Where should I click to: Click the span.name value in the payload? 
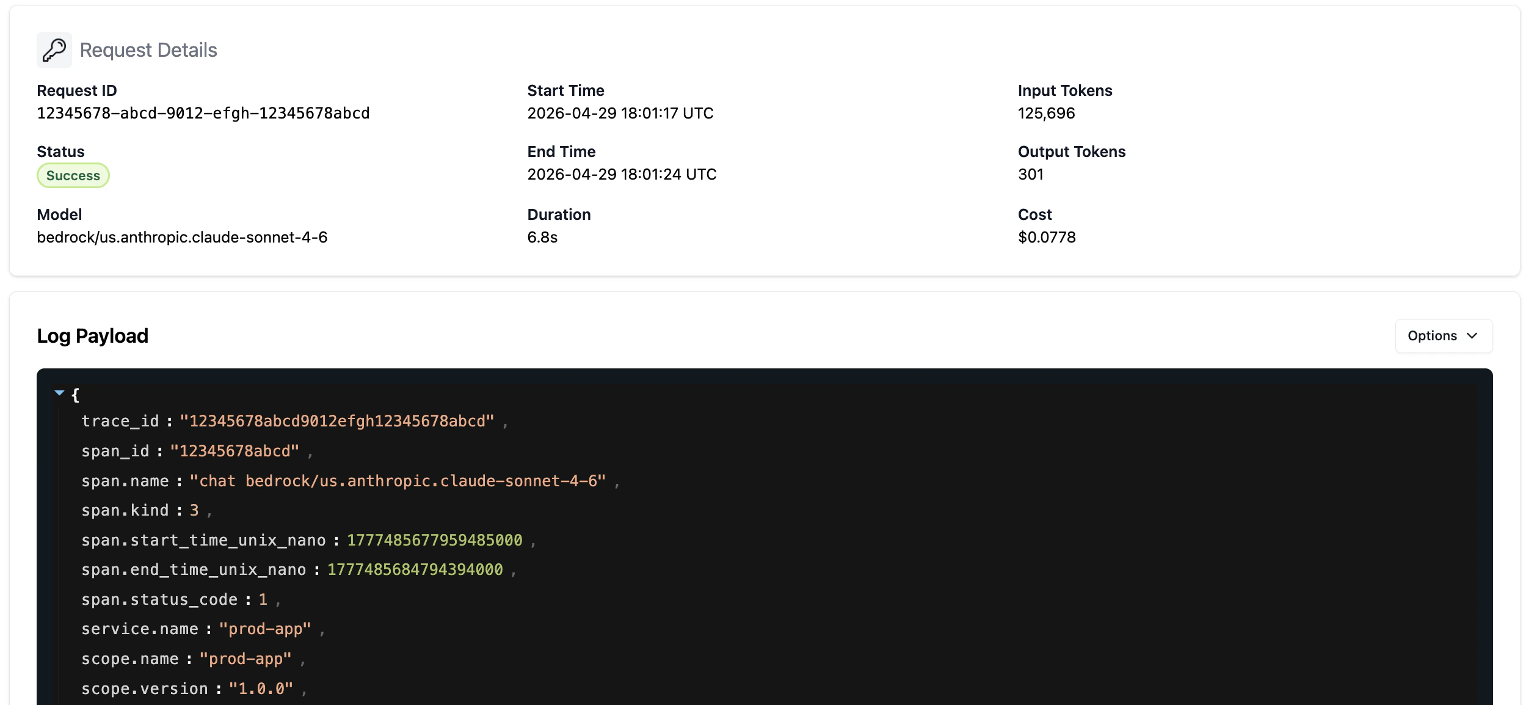(x=398, y=481)
